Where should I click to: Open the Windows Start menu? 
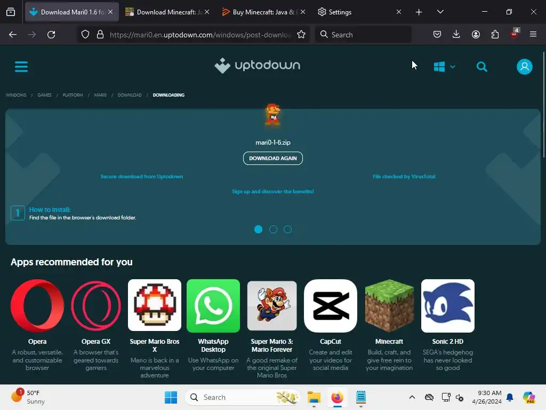click(171, 397)
